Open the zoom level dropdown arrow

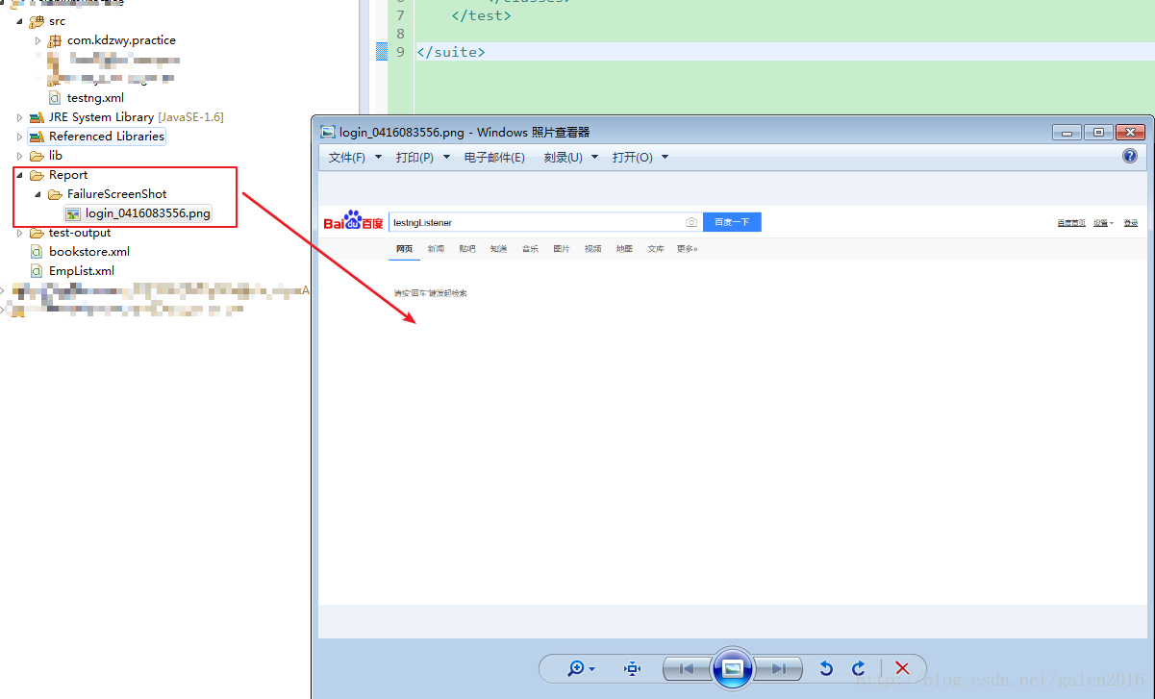[591, 669]
